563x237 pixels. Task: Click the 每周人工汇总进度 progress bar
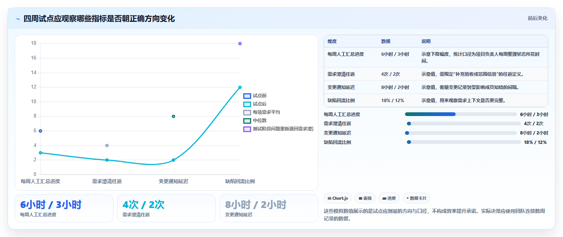pos(461,114)
